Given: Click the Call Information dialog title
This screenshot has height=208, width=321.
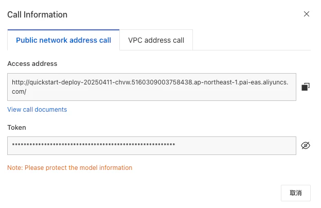Looking at the screenshot, I should (37, 14).
